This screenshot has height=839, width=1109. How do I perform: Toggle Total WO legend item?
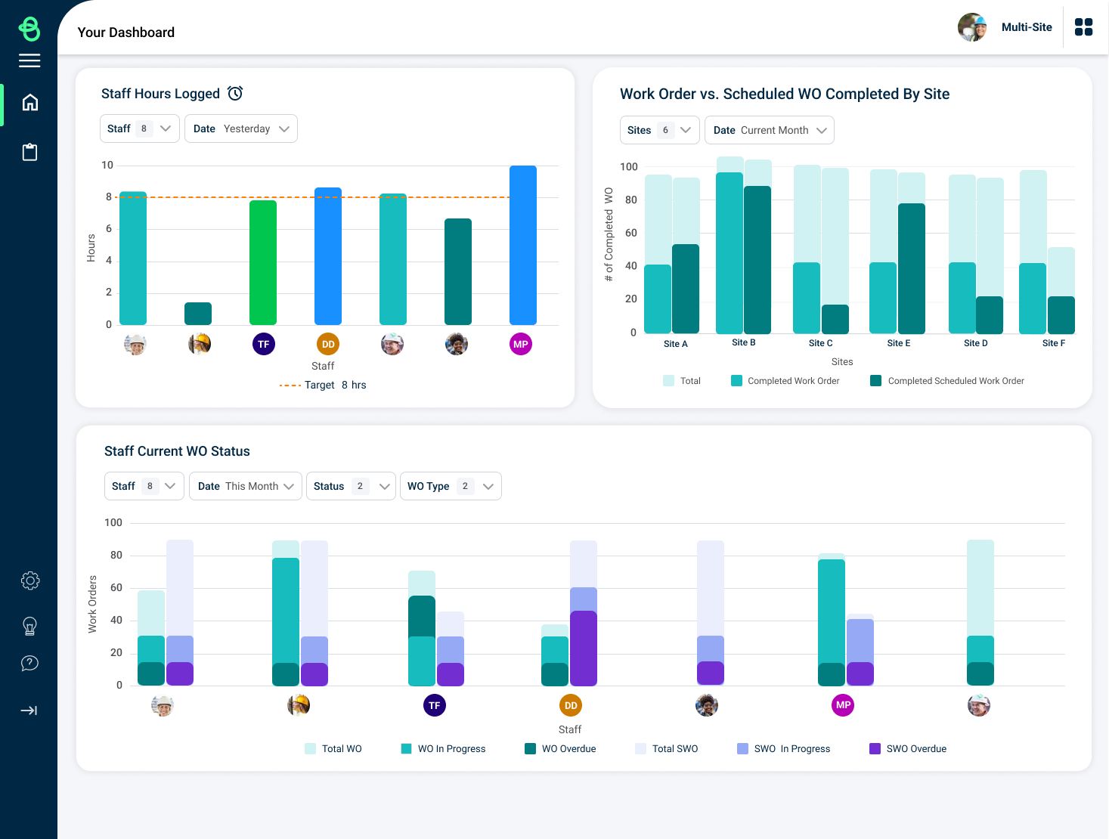[x=333, y=748]
